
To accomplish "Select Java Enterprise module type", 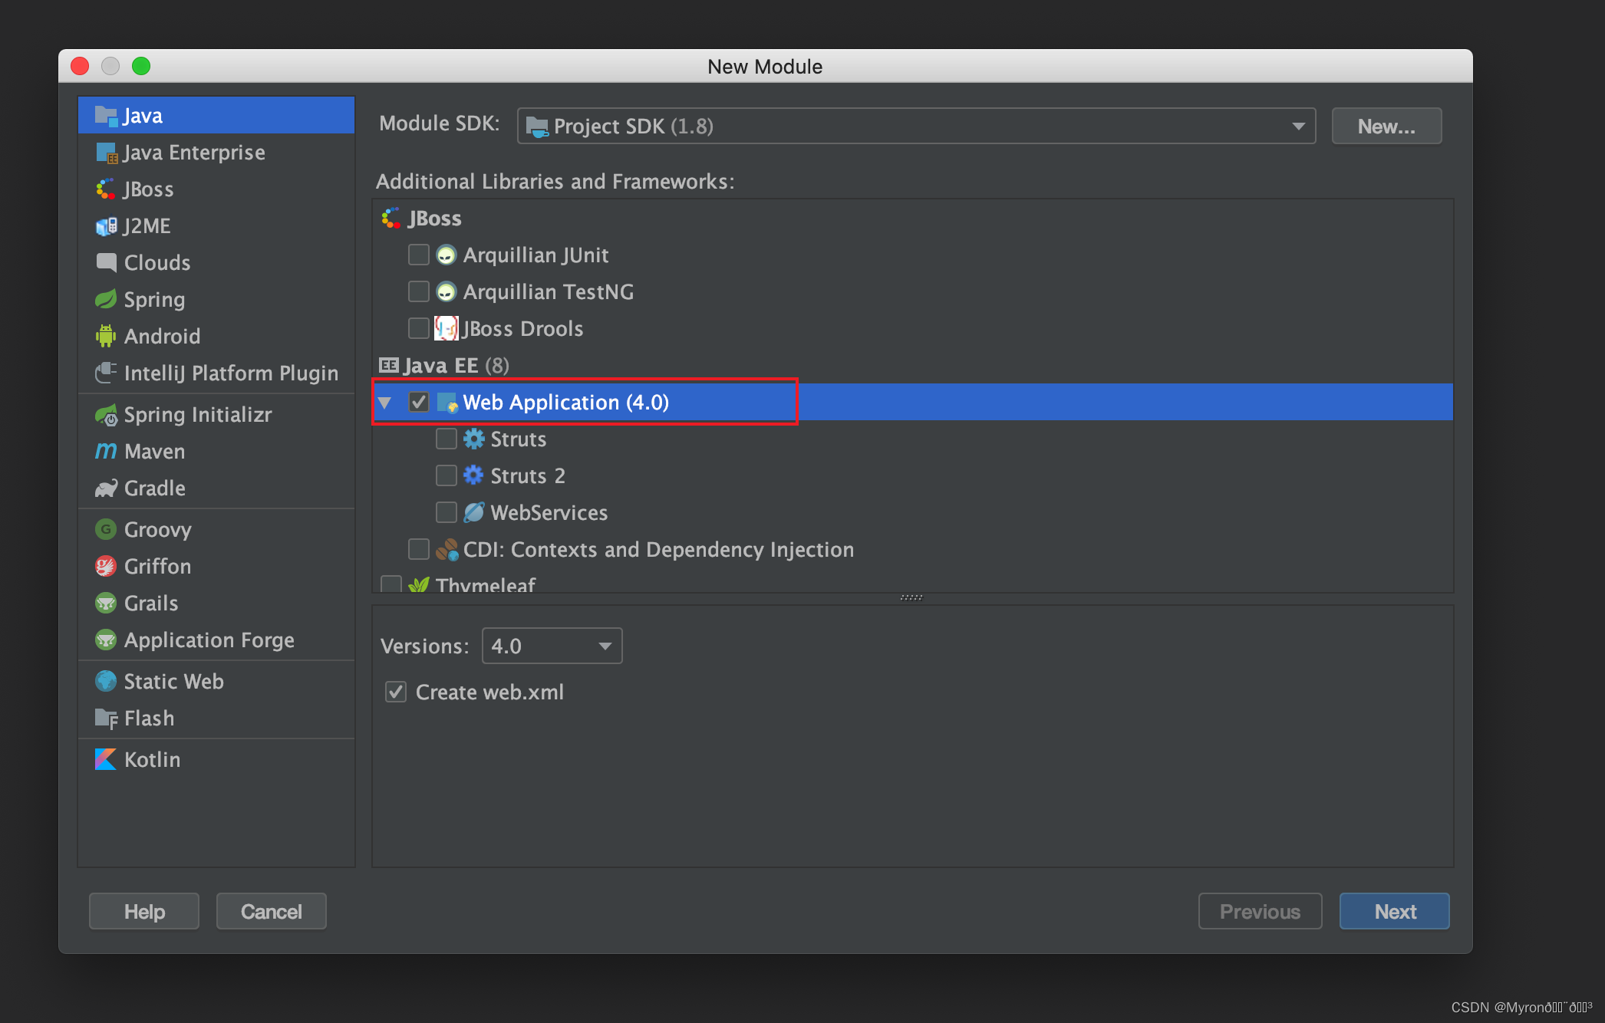I will [x=193, y=153].
